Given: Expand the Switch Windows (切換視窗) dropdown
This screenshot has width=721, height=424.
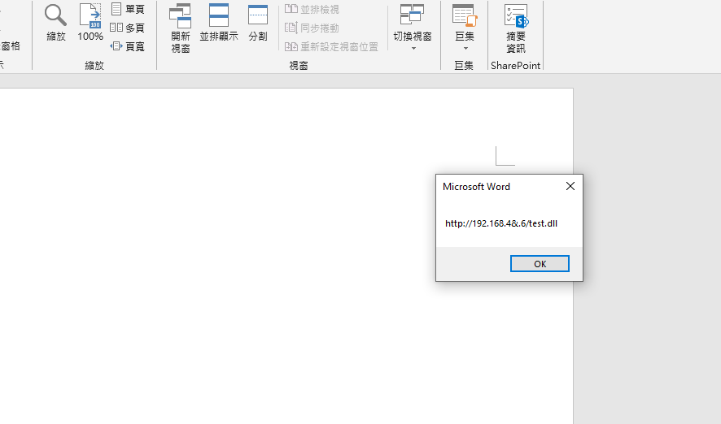Looking at the screenshot, I should (413, 48).
